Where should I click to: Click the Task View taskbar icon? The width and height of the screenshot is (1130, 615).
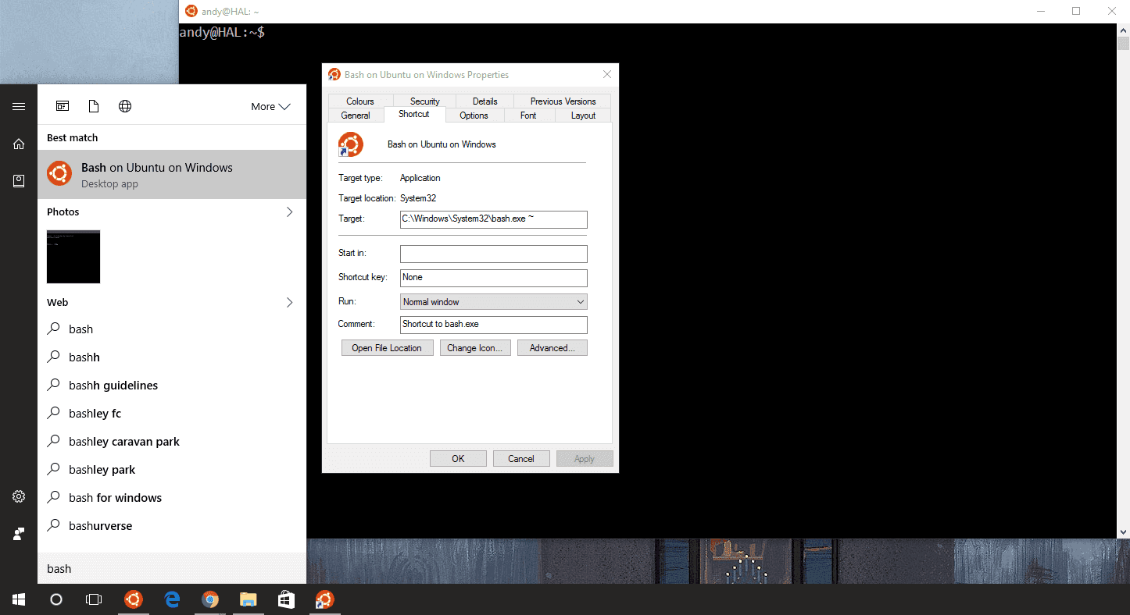94,599
